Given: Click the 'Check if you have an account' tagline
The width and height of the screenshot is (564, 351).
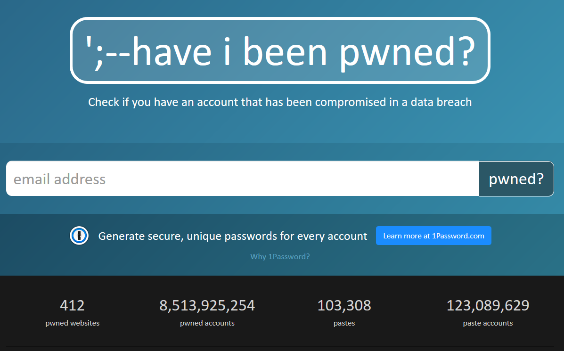Looking at the screenshot, I should click(280, 102).
